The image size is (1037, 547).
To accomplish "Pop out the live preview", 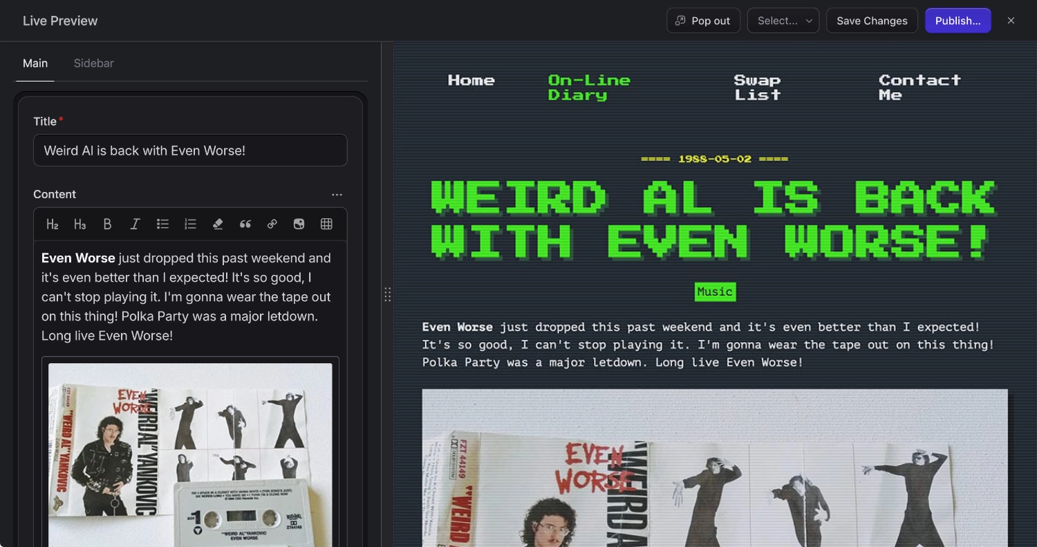I will click(703, 21).
